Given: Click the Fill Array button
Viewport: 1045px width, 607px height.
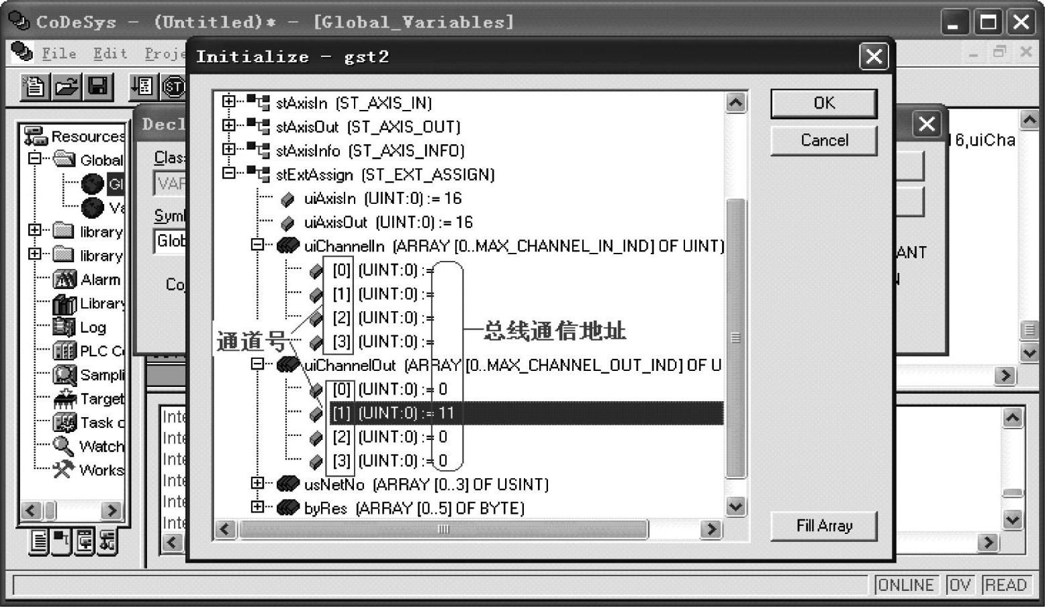Looking at the screenshot, I should [824, 526].
